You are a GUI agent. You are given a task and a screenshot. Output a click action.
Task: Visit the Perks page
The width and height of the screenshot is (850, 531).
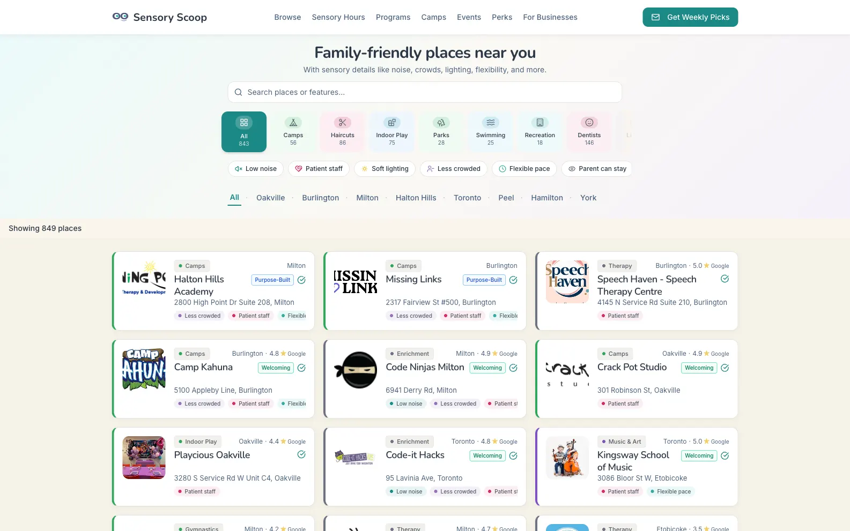(x=502, y=17)
